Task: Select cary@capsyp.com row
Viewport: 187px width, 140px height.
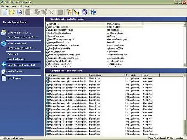Action: point(94,52)
